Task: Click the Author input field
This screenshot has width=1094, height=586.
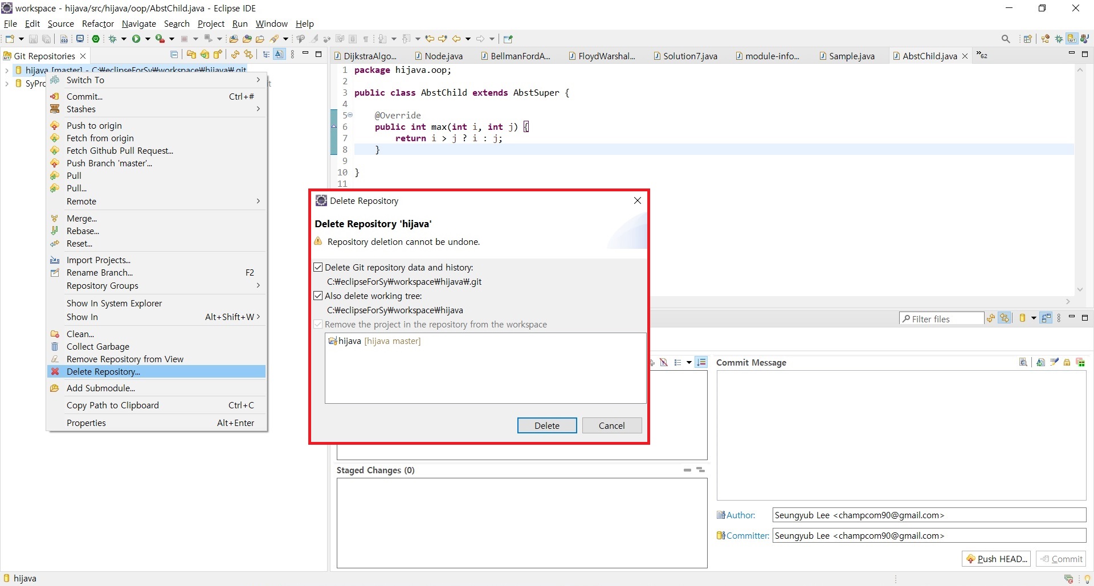Action: 929,515
